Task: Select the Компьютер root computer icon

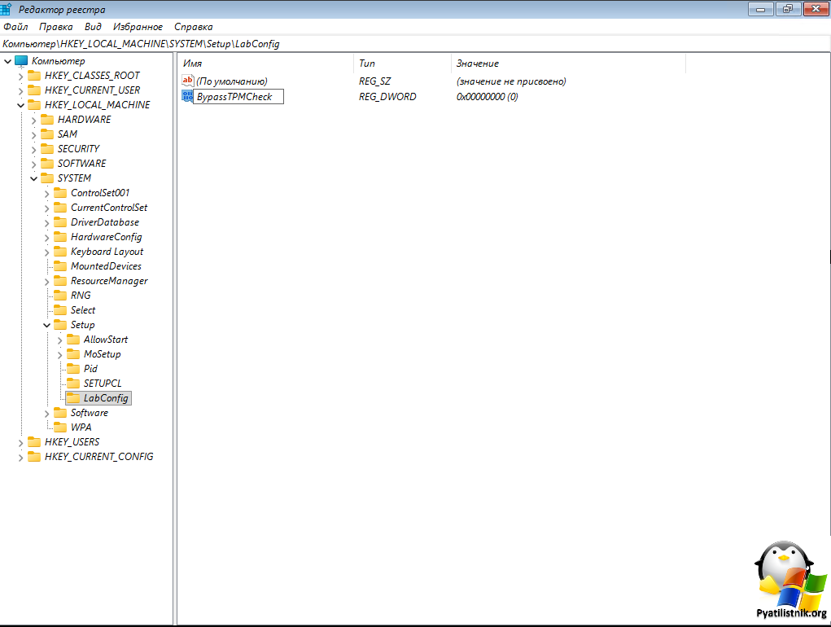Action: point(21,61)
